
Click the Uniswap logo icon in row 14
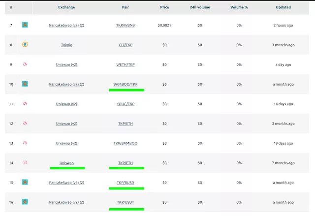tap(25, 162)
